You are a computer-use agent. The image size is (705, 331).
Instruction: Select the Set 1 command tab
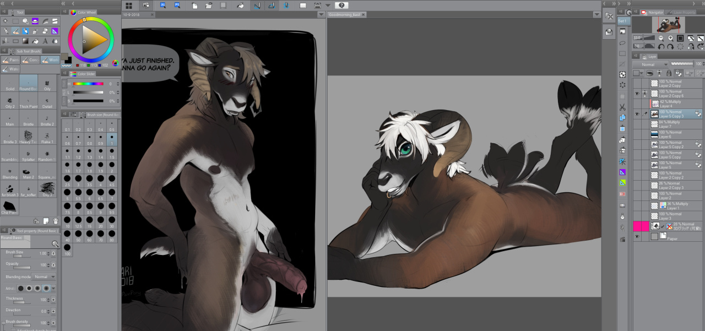click(x=622, y=21)
